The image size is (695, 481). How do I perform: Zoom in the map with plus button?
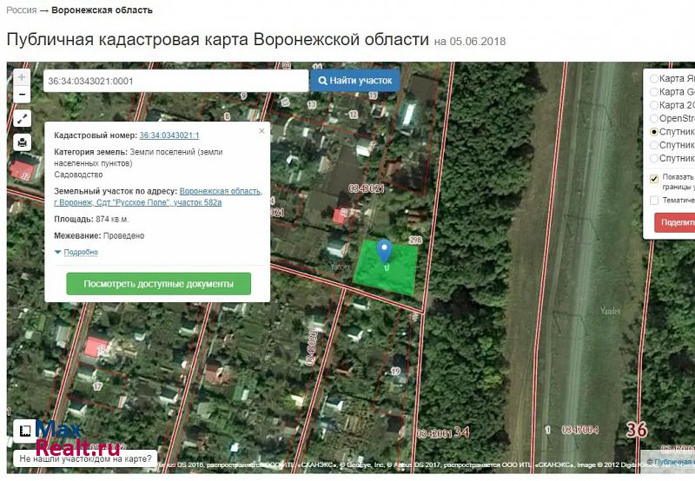22,77
